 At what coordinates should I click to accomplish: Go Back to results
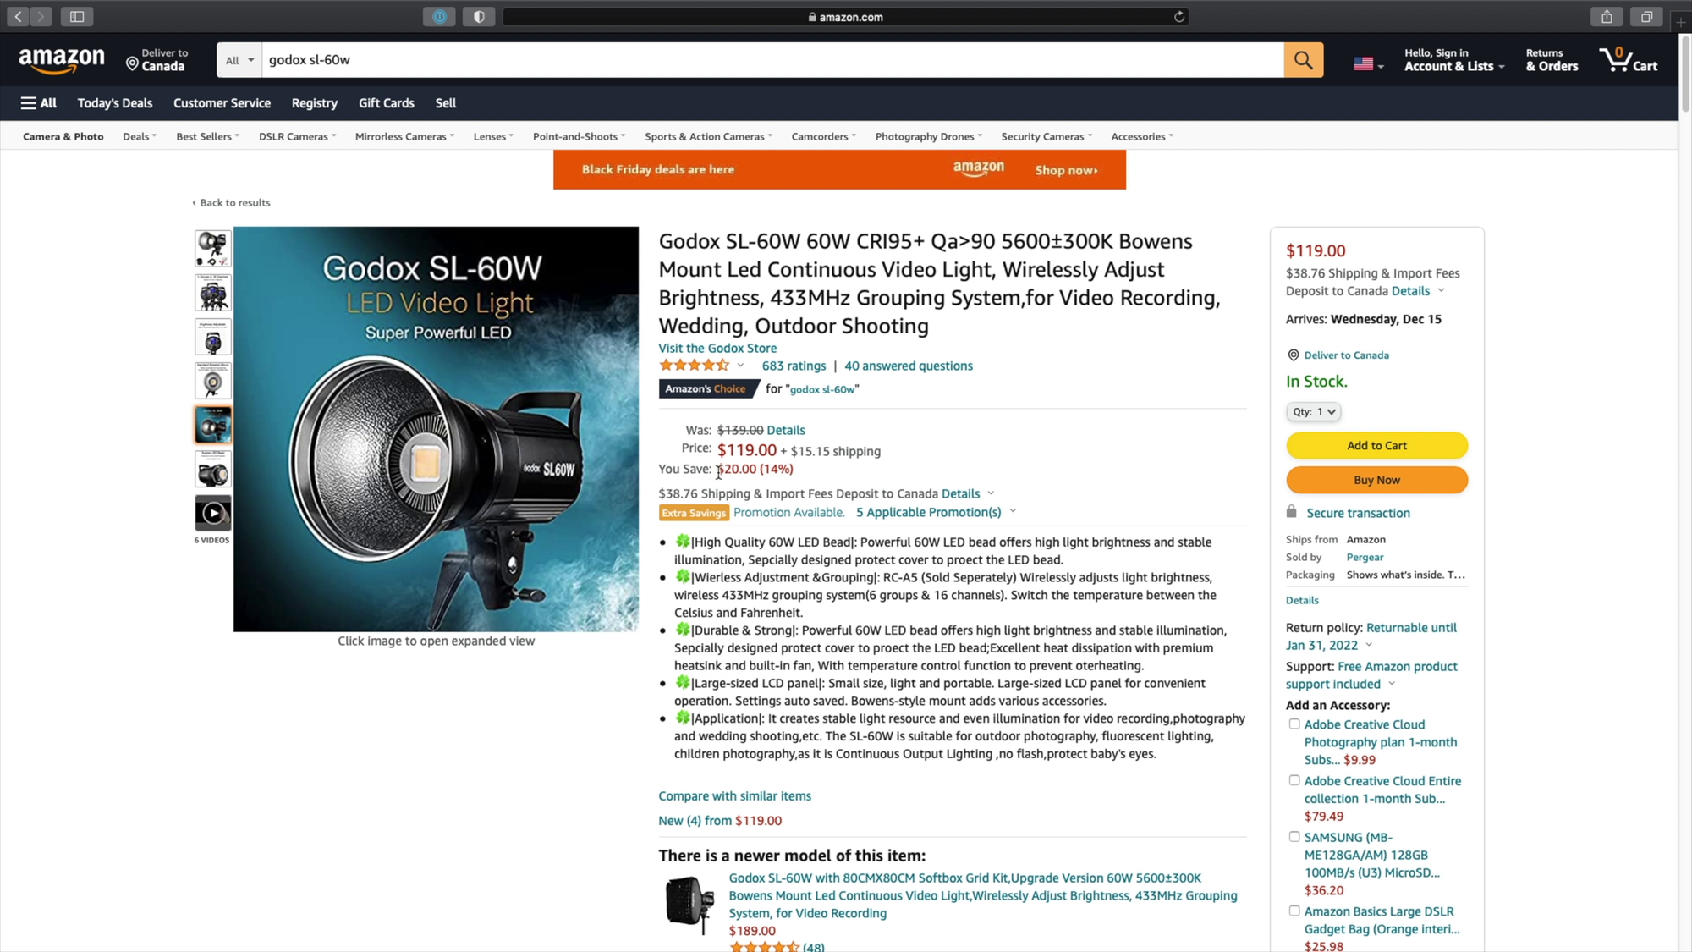(x=231, y=202)
